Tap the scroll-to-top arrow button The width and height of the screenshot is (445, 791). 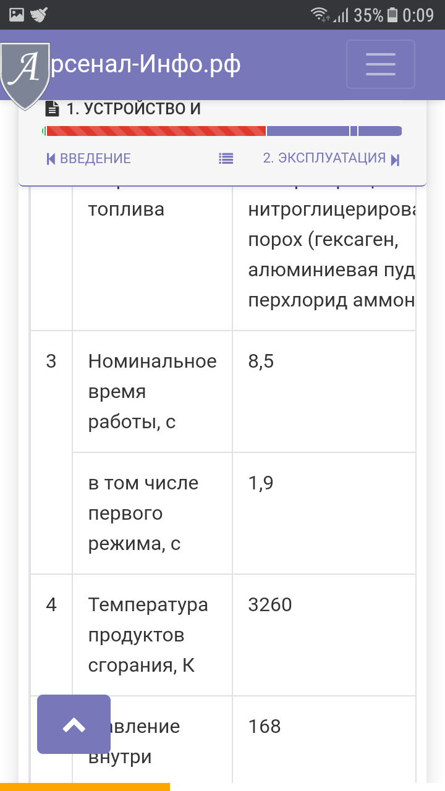tap(74, 724)
